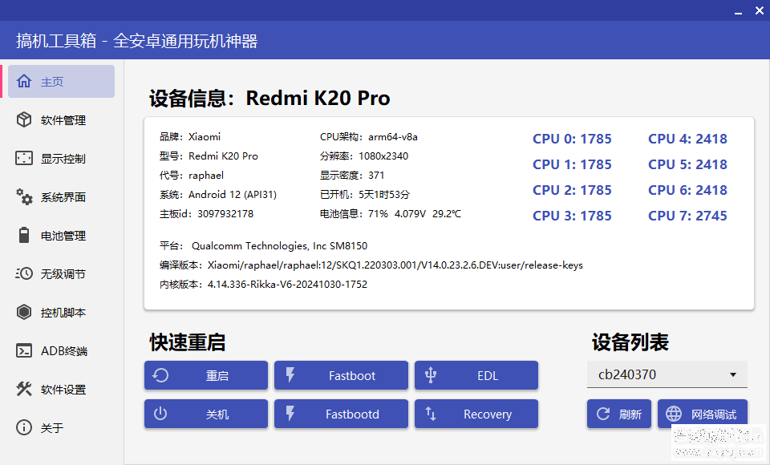Viewport: 770px width, 465px height.
Task: Reboot device with 重启 button
Action: (206, 375)
